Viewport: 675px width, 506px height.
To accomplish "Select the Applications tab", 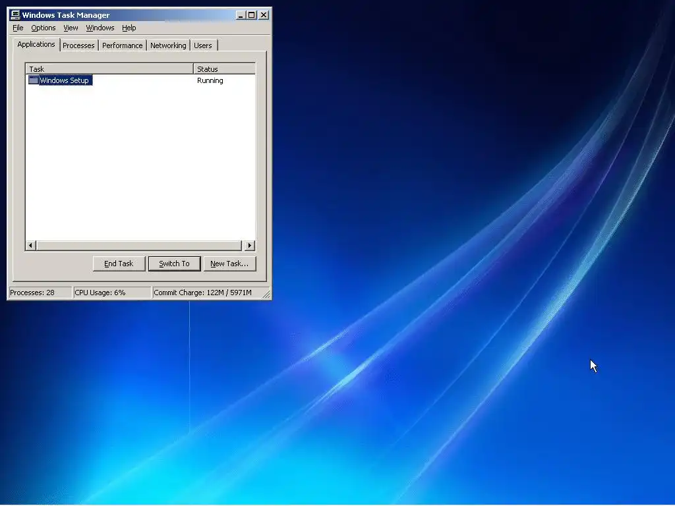I will coord(36,44).
